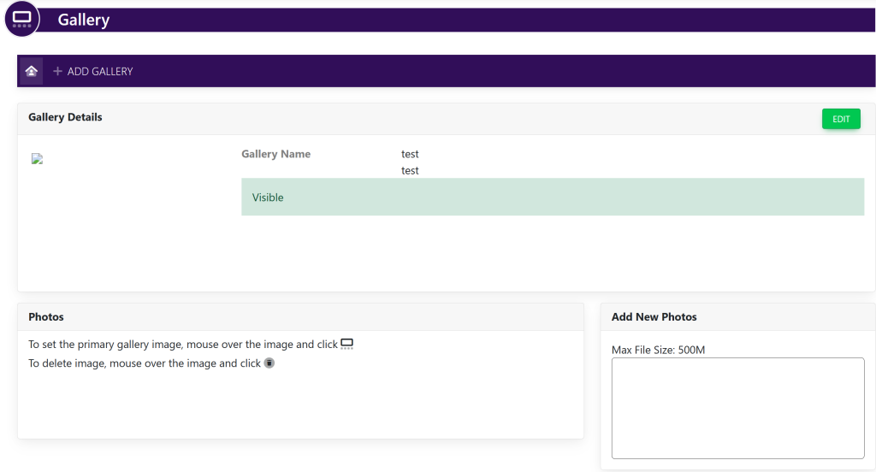Click the photo upload drop area
This screenshot has height=472, width=876.
[737, 408]
